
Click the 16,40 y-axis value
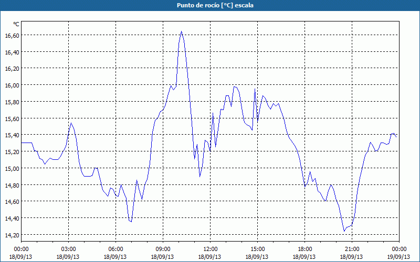pos(12,52)
